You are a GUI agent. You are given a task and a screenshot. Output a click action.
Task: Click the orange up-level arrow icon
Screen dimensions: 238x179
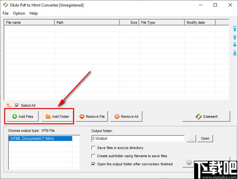pos(9,105)
